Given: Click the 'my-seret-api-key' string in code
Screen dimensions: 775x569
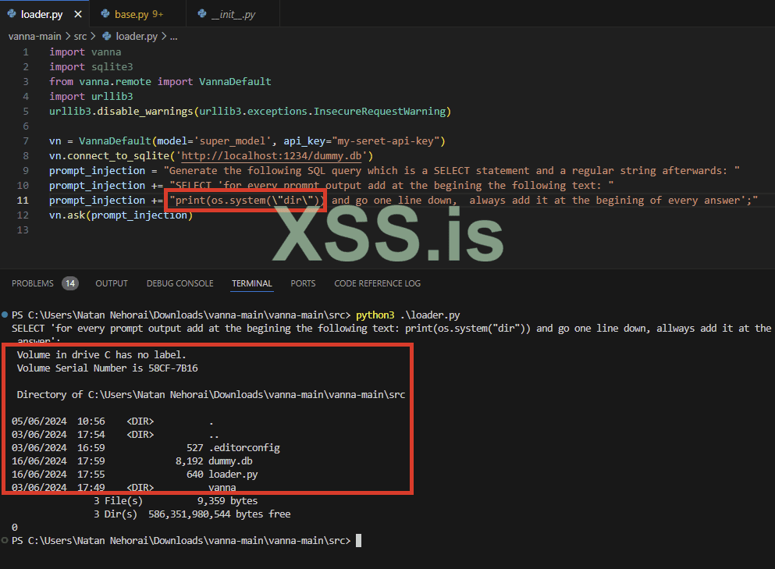Looking at the screenshot, I should pos(386,141).
